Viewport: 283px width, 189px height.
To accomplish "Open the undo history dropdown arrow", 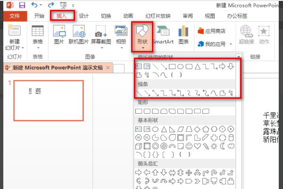I will coord(41,5).
